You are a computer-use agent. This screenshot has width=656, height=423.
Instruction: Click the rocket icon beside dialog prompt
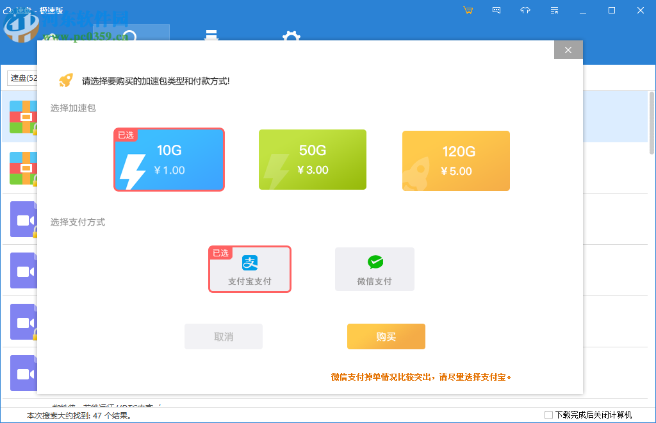66,80
